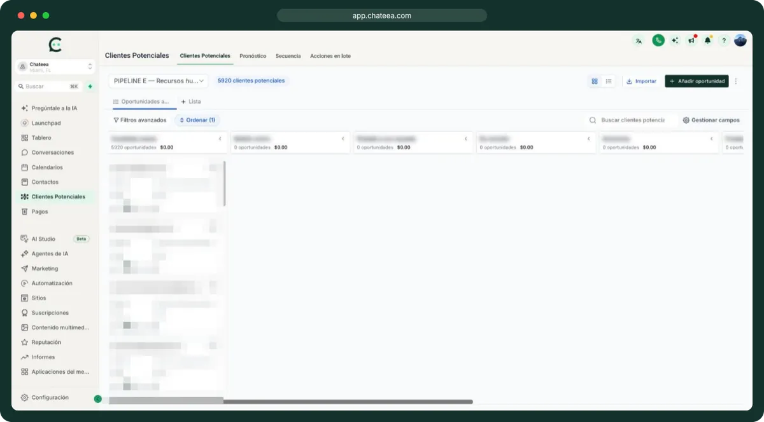Add a new view with + Lista

click(x=191, y=102)
